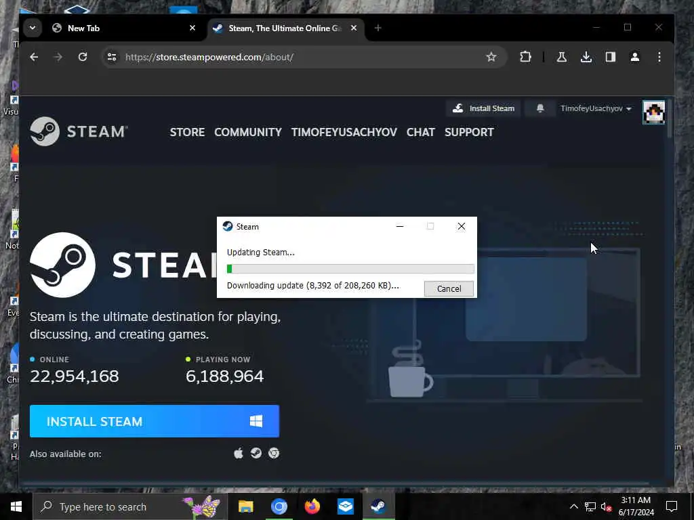The image size is (694, 520).
Task: Open a new browser tab
Action: click(x=377, y=28)
